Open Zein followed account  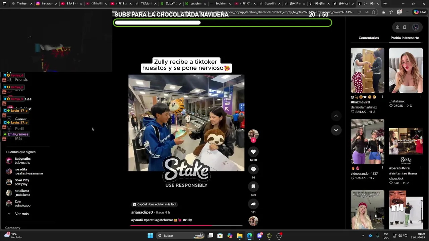point(18,204)
